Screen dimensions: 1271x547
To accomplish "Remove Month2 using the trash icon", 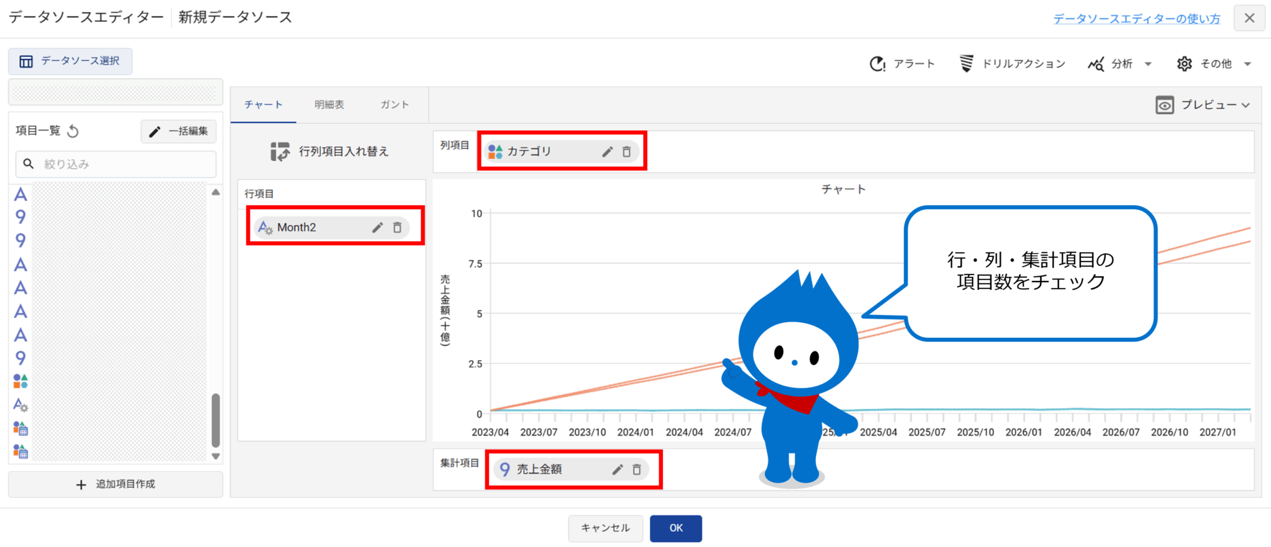I will 397,228.
